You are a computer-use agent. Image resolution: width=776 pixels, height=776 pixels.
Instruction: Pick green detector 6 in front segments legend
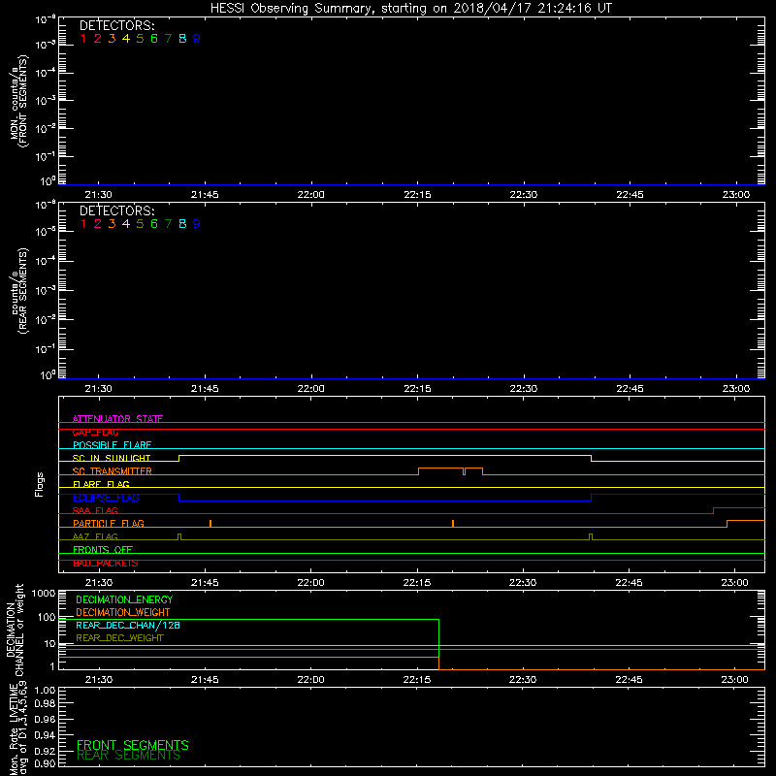click(x=154, y=39)
